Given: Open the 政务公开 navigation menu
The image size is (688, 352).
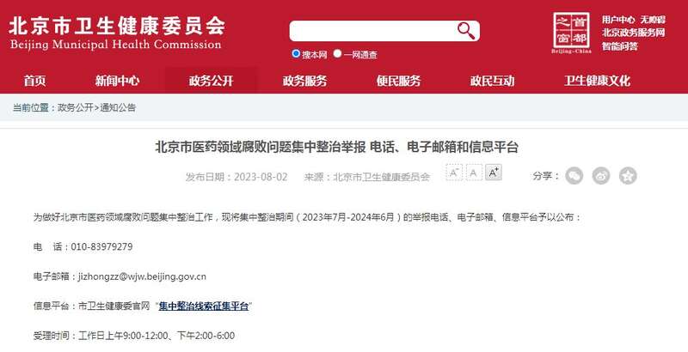Looking at the screenshot, I should tap(211, 81).
